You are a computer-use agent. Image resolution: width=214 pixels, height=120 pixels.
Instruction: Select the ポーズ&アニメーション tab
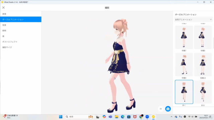pyautogui.click(x=21, y=19)
